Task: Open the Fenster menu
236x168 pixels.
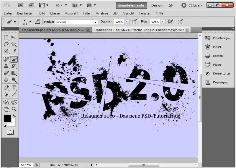Action: (145, 13)
